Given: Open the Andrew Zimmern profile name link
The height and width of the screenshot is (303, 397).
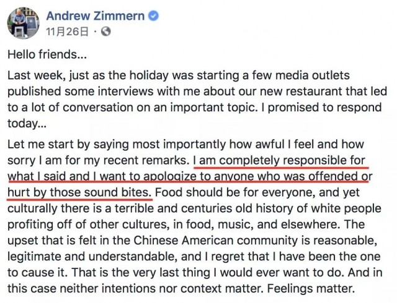Looking at the screenshot, I should click(103, 14).
